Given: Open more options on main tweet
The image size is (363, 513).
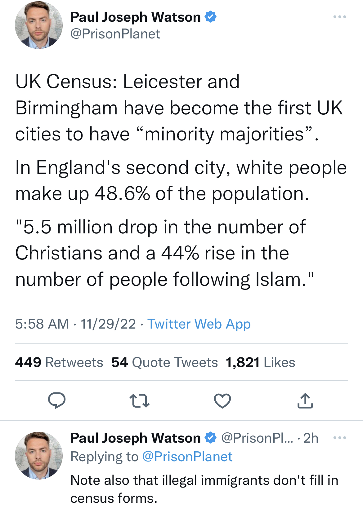Looking at the screenshot, I should pos(340,17).
